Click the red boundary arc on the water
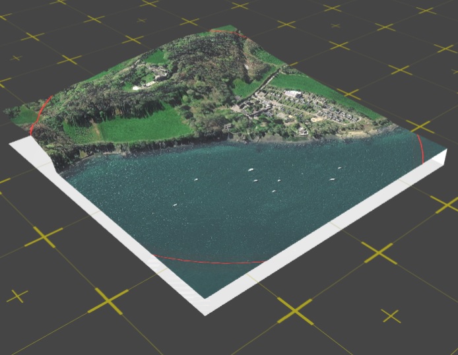 coord(211,262)
